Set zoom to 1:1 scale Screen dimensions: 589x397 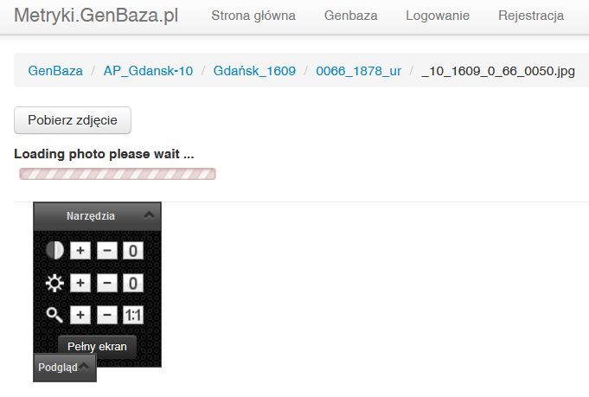coord(133,315)
